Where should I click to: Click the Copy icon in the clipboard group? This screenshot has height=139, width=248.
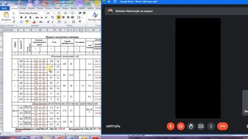click(x=14, y=17)
